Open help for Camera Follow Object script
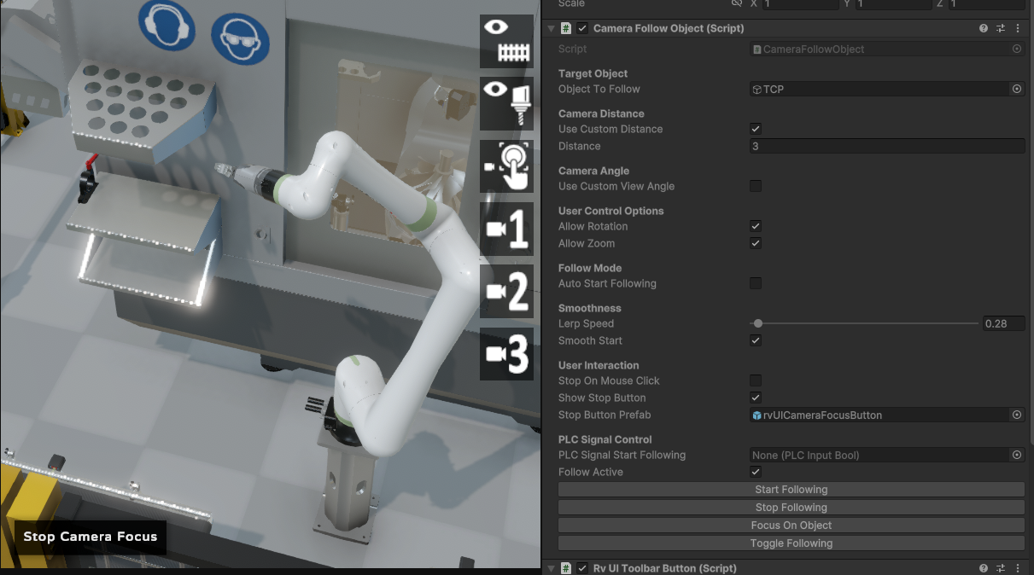 pos(984,28)
